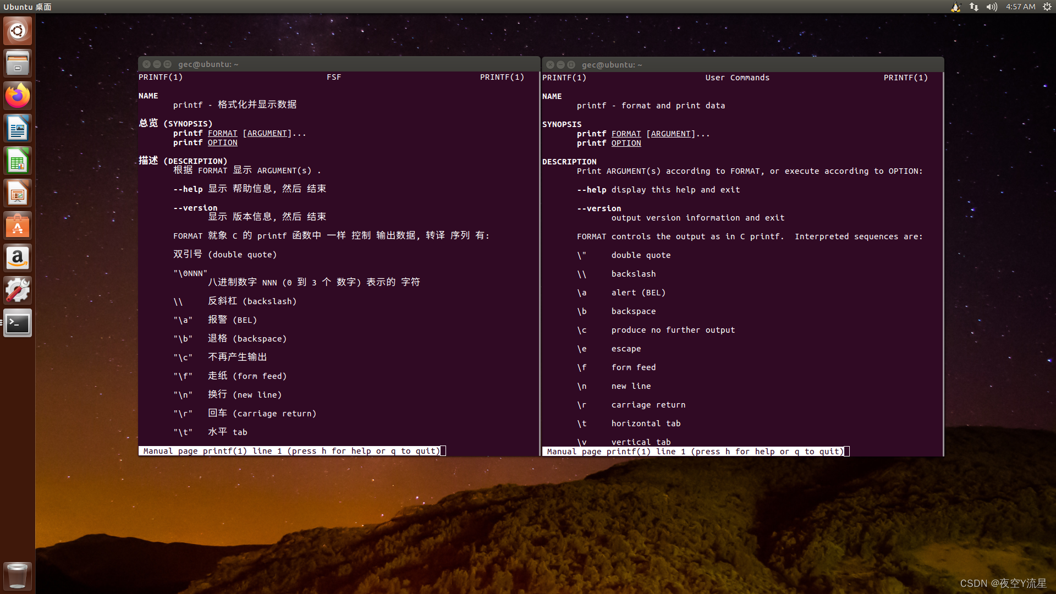Open System Settings from the dock
Viewport: 1056px width, 594px height.
(18, 290)
